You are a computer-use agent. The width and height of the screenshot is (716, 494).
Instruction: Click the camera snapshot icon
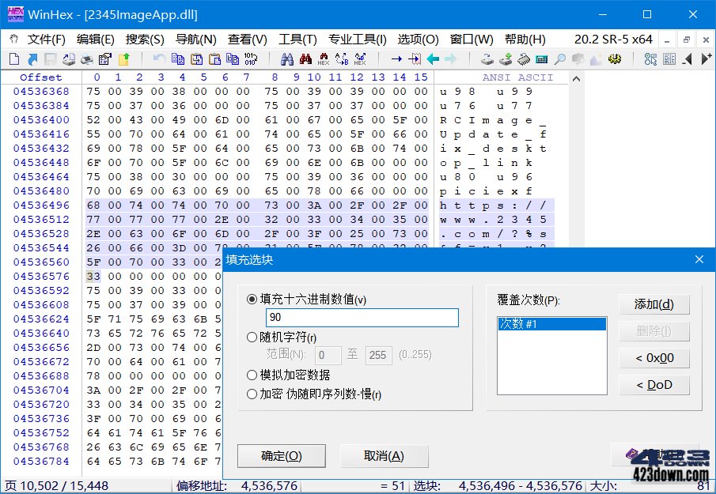pos(579,58)
